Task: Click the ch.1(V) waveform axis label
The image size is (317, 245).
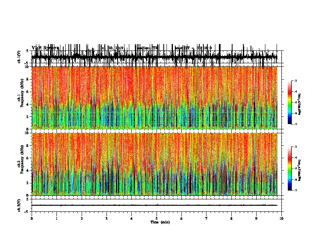Action: coord(19,57)
